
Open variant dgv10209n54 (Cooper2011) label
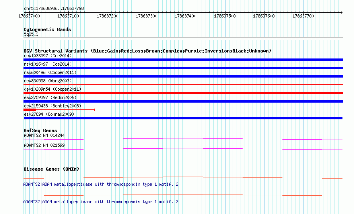[53, 89]
